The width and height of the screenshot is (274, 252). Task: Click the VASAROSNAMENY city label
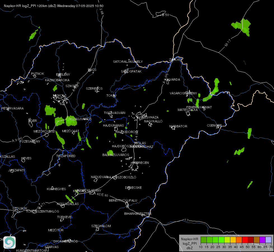coord(183,93)
